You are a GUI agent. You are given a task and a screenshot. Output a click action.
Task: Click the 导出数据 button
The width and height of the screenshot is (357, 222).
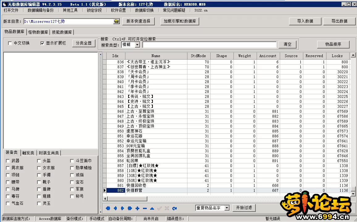coord(339,21)
